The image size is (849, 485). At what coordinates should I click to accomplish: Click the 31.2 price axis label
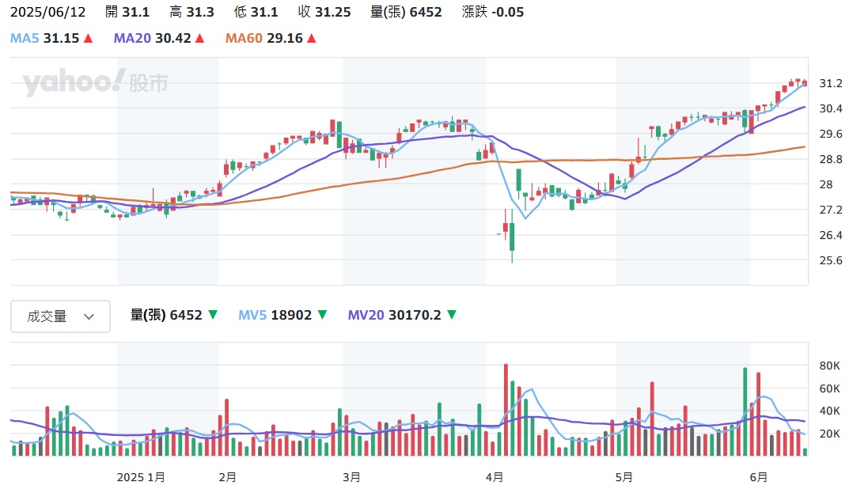point(831,83)
